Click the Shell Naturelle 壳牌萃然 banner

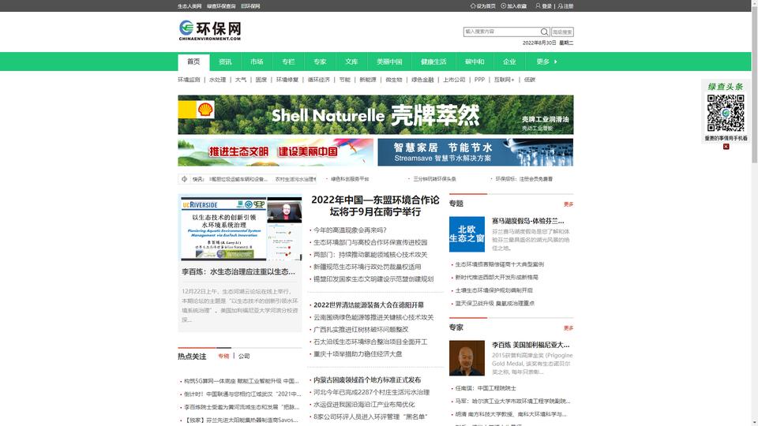click(376, 114)
